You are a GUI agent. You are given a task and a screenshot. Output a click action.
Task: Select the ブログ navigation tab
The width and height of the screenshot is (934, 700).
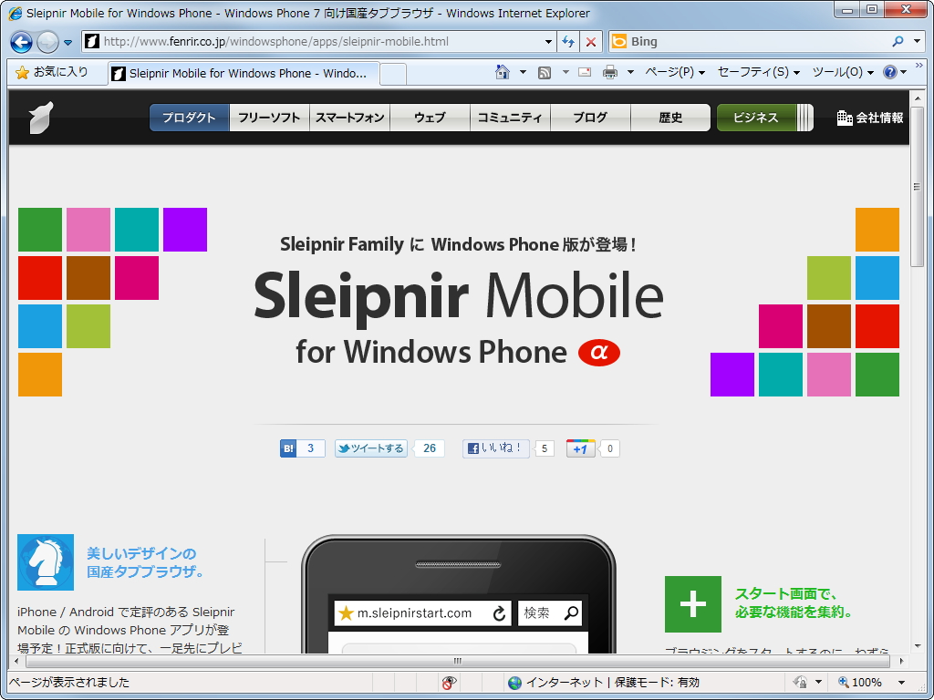coord(590,118)
